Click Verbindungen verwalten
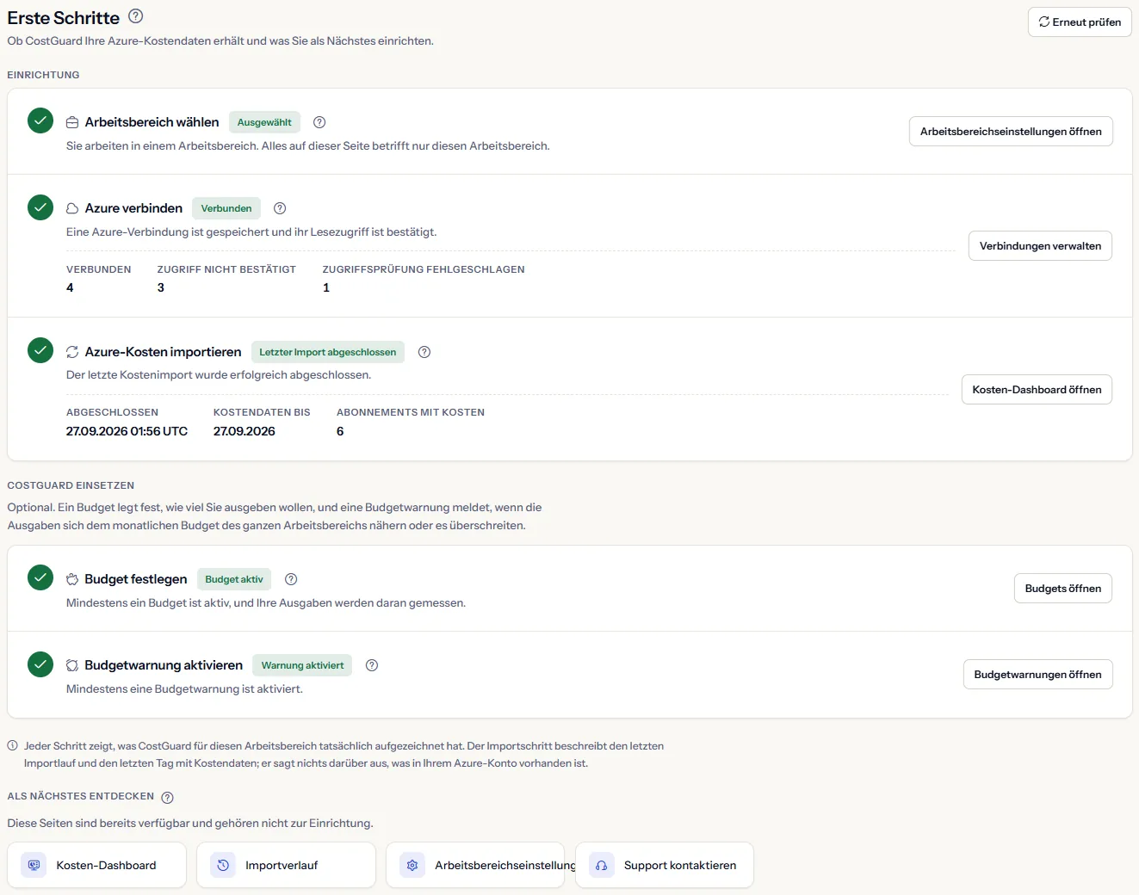This screenshot has height=895, width=1139. 1040,246
